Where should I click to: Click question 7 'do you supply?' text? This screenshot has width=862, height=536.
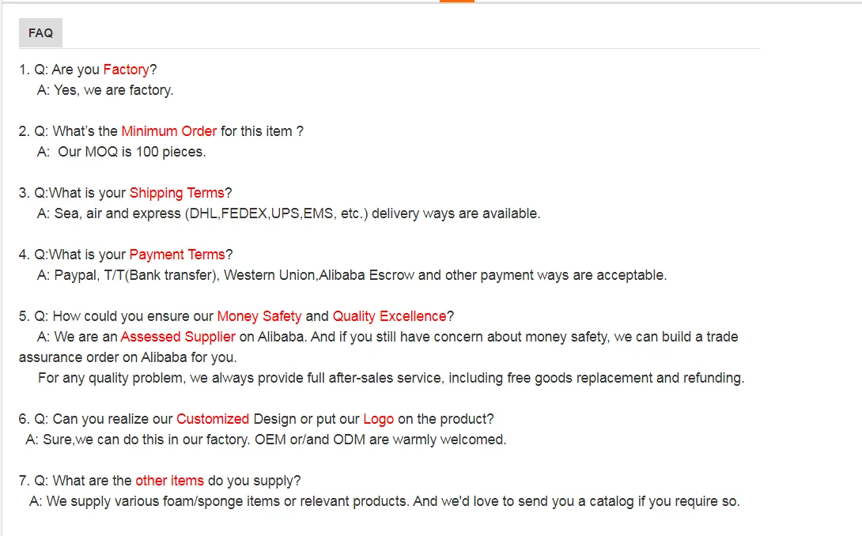point(254,481)
